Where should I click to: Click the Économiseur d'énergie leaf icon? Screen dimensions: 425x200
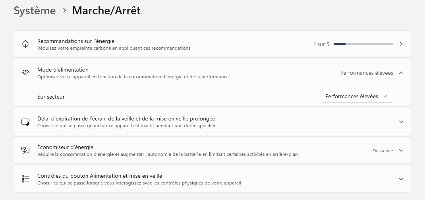(x=25, y=150)
